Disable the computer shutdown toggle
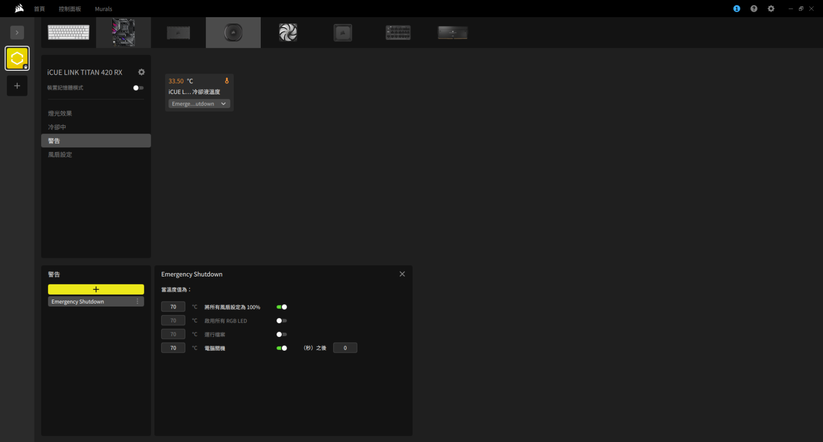This screenshot has width=823, height=442. point(281,348)
